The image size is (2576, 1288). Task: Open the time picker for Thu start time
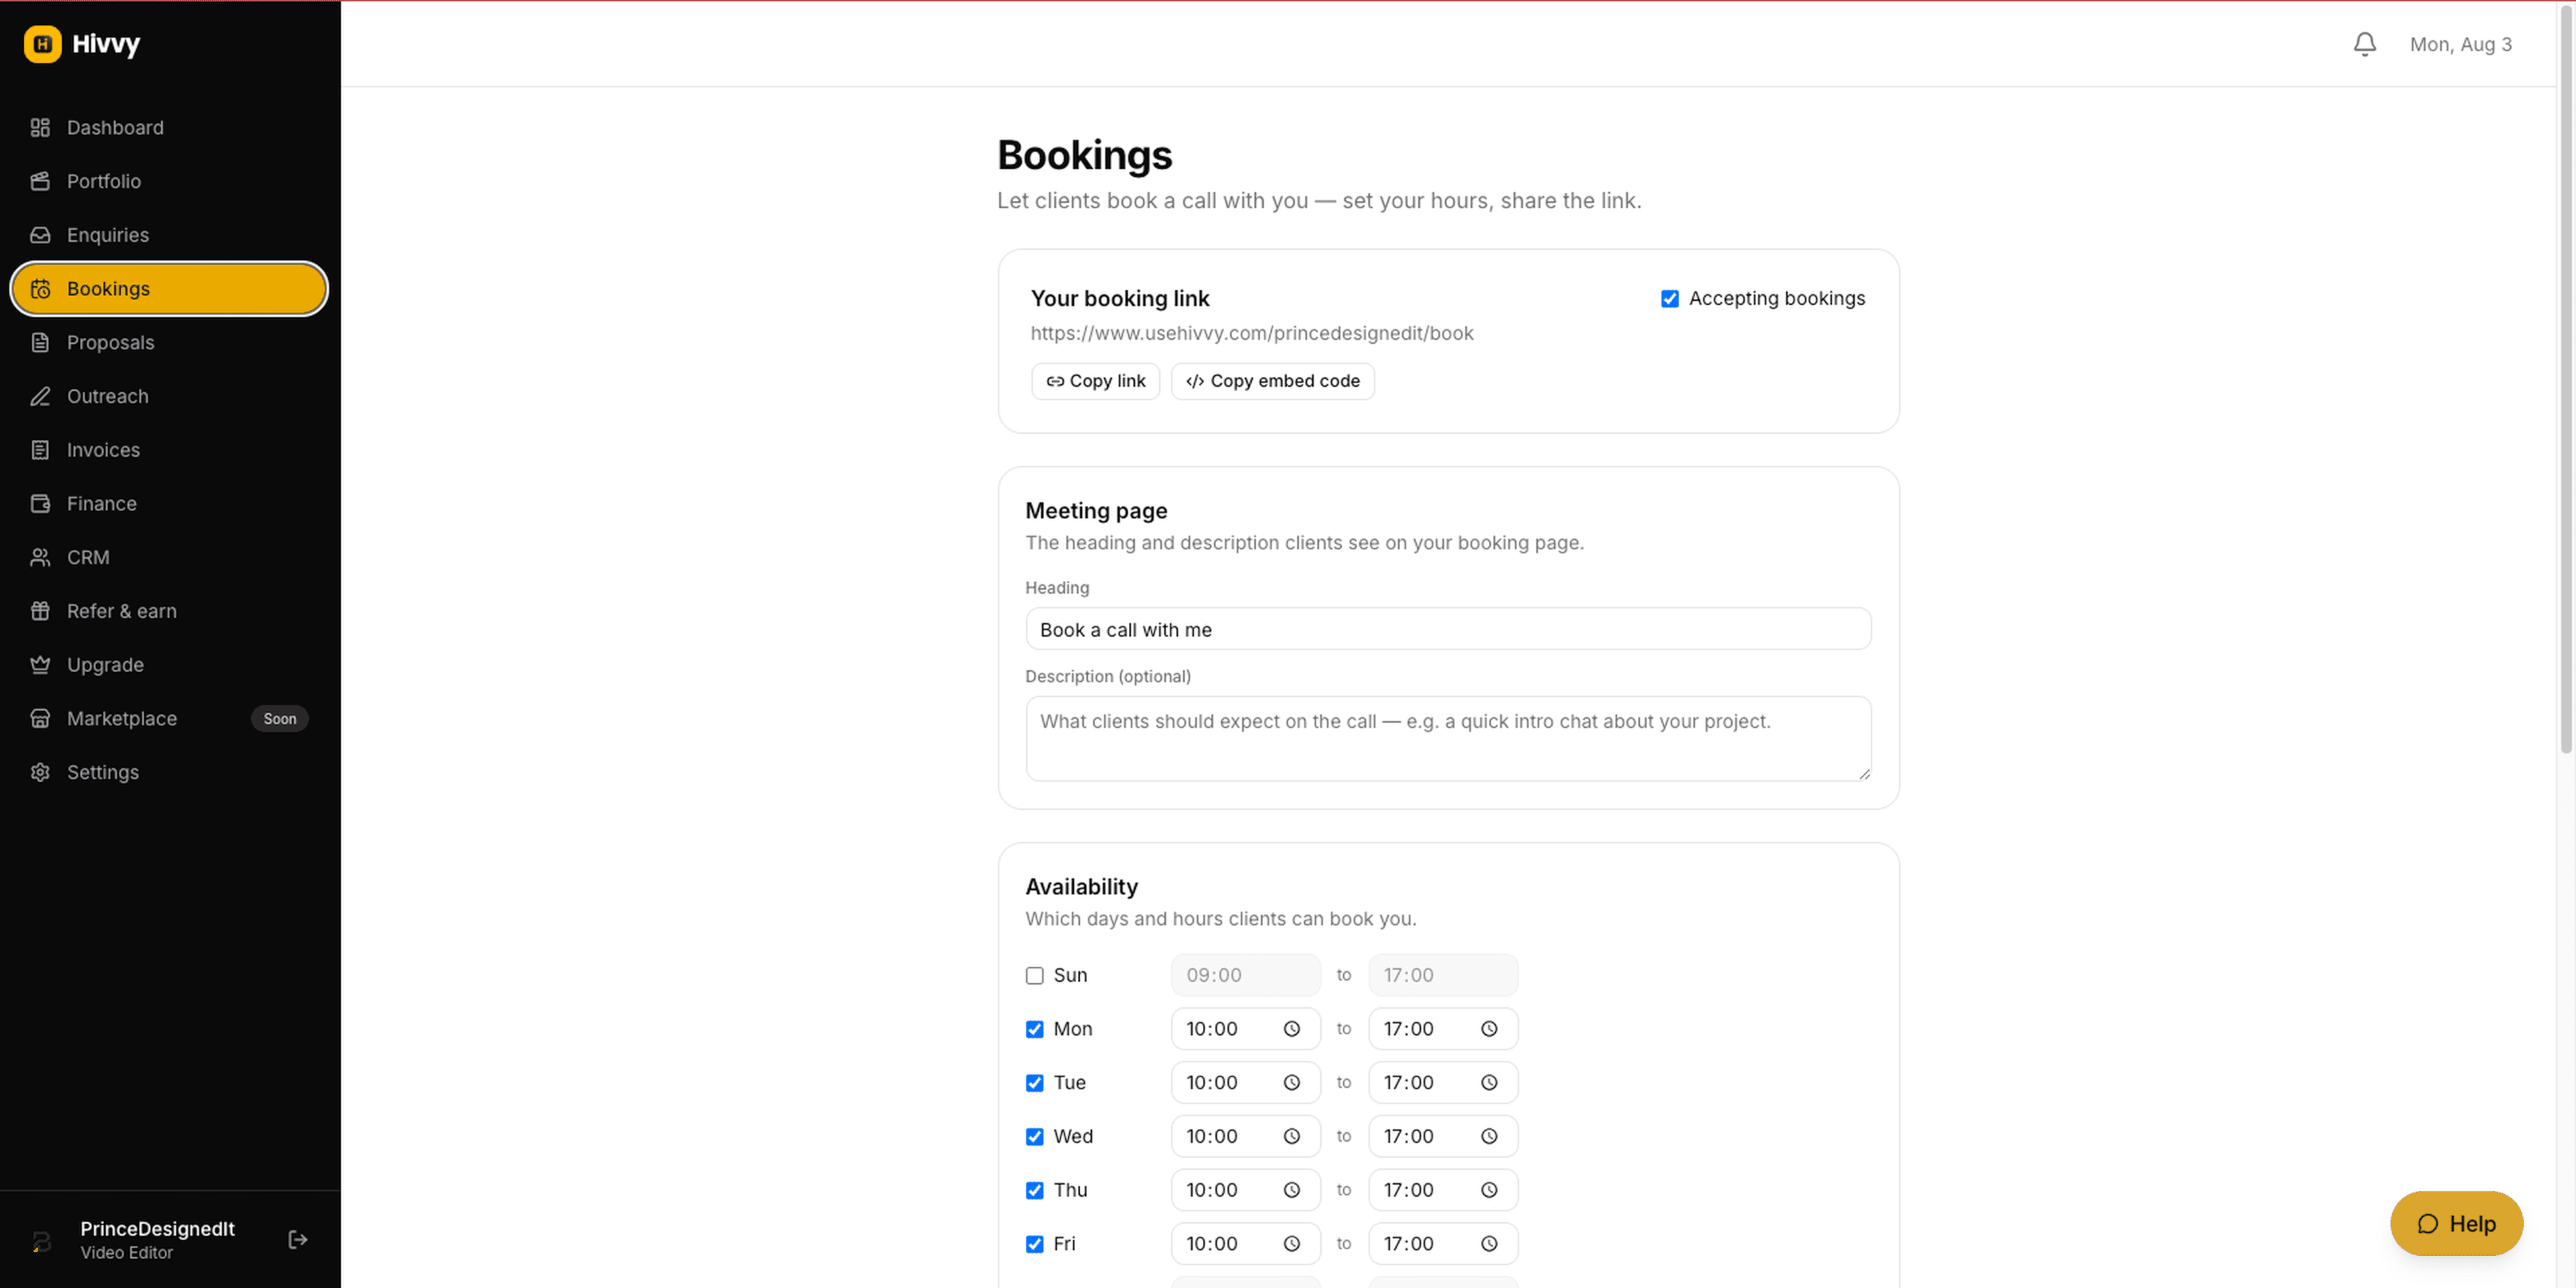point(1291,1190)
